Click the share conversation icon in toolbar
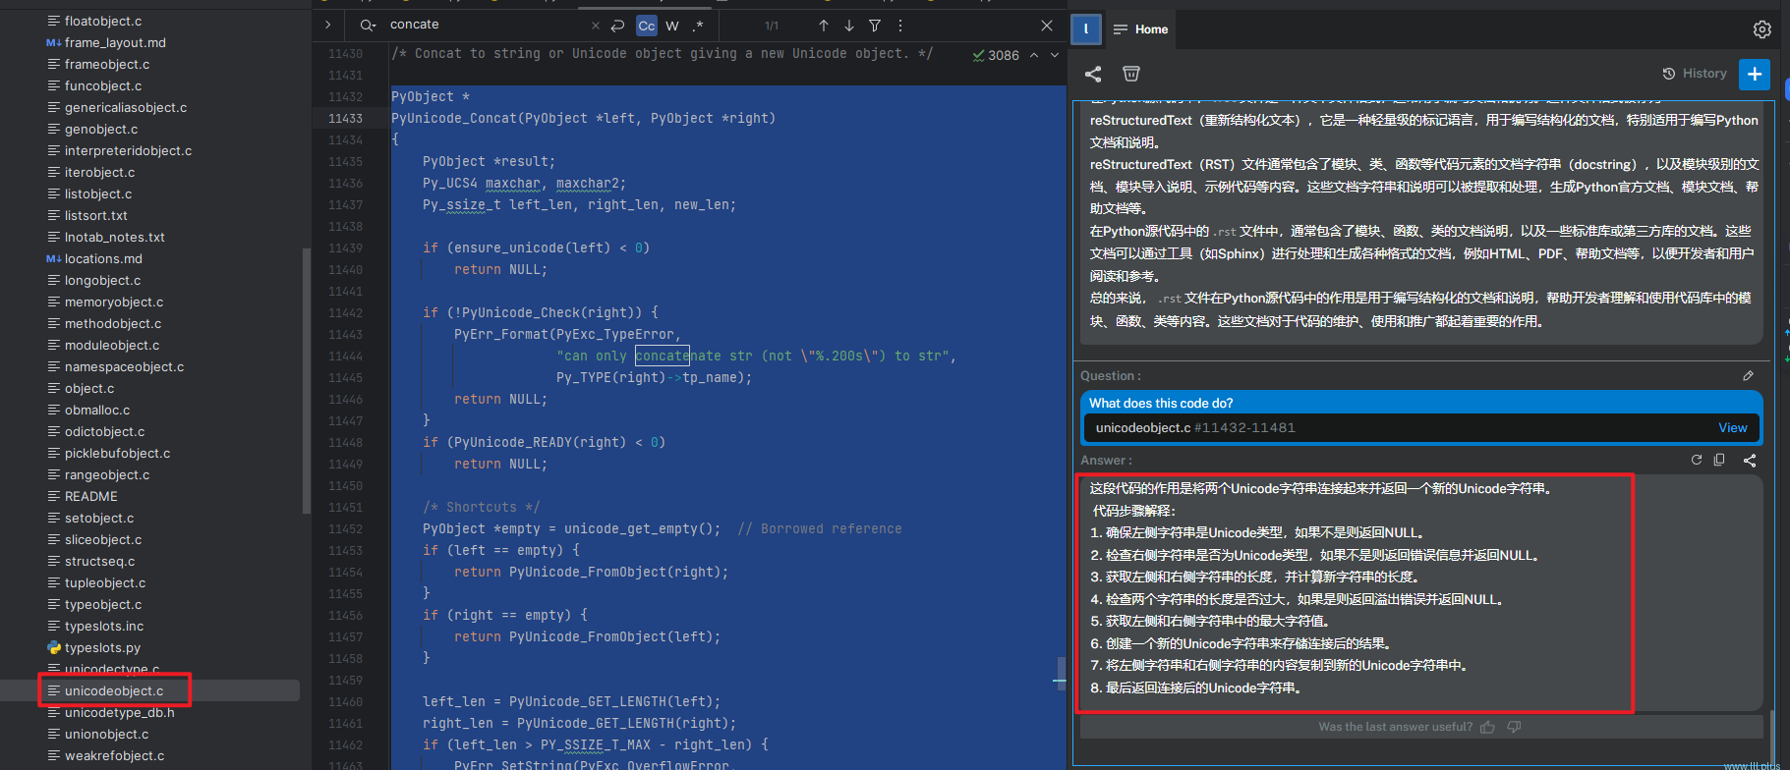Viewport: 1790px width, 770px height. (1093, 74)
